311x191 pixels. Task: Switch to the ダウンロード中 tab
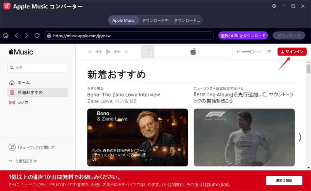coord(155,20)
